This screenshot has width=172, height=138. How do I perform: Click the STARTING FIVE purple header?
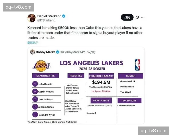[46, 76]
